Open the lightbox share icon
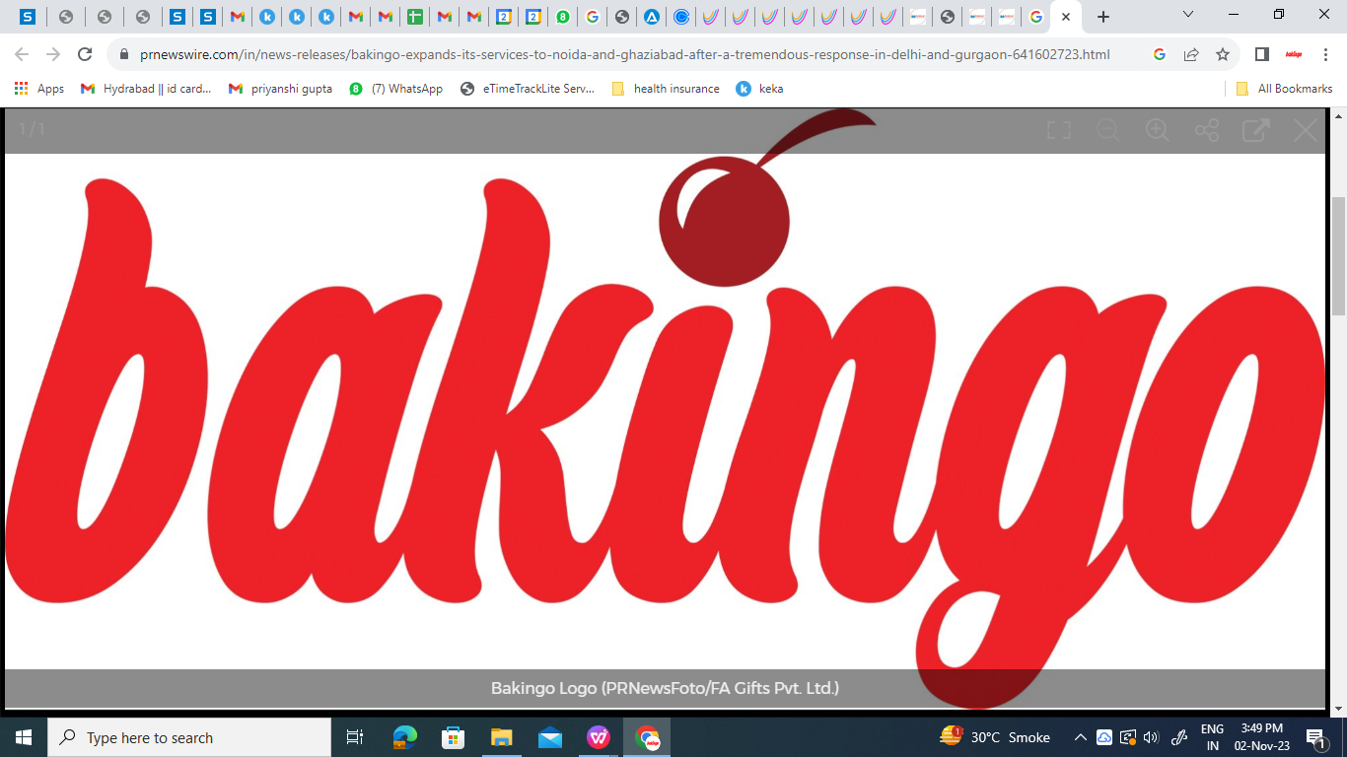Screen dimensions: 1347x757 1206,130
